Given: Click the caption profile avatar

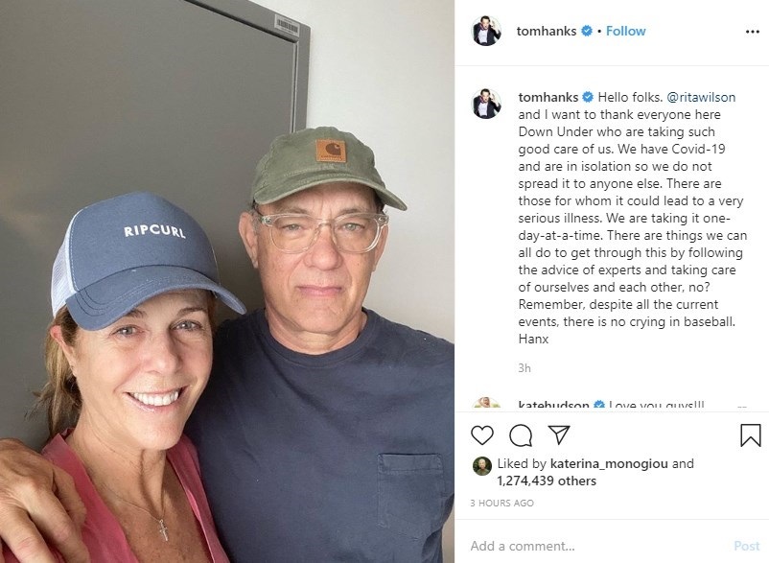Looking at the screenshot, I should 487,104.
